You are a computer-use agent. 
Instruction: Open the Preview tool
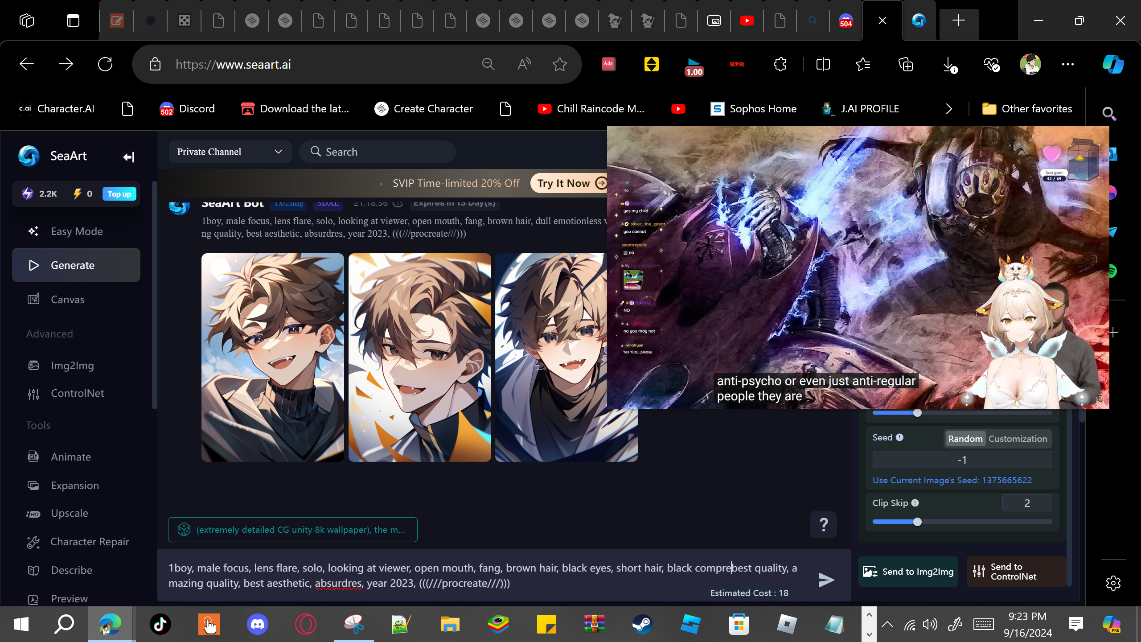coord(76,599)
